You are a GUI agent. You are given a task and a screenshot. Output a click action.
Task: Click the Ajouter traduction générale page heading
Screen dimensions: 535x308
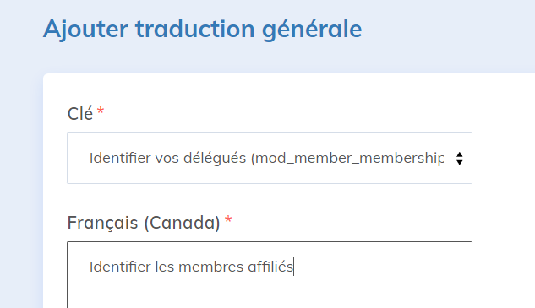point(202,29)
